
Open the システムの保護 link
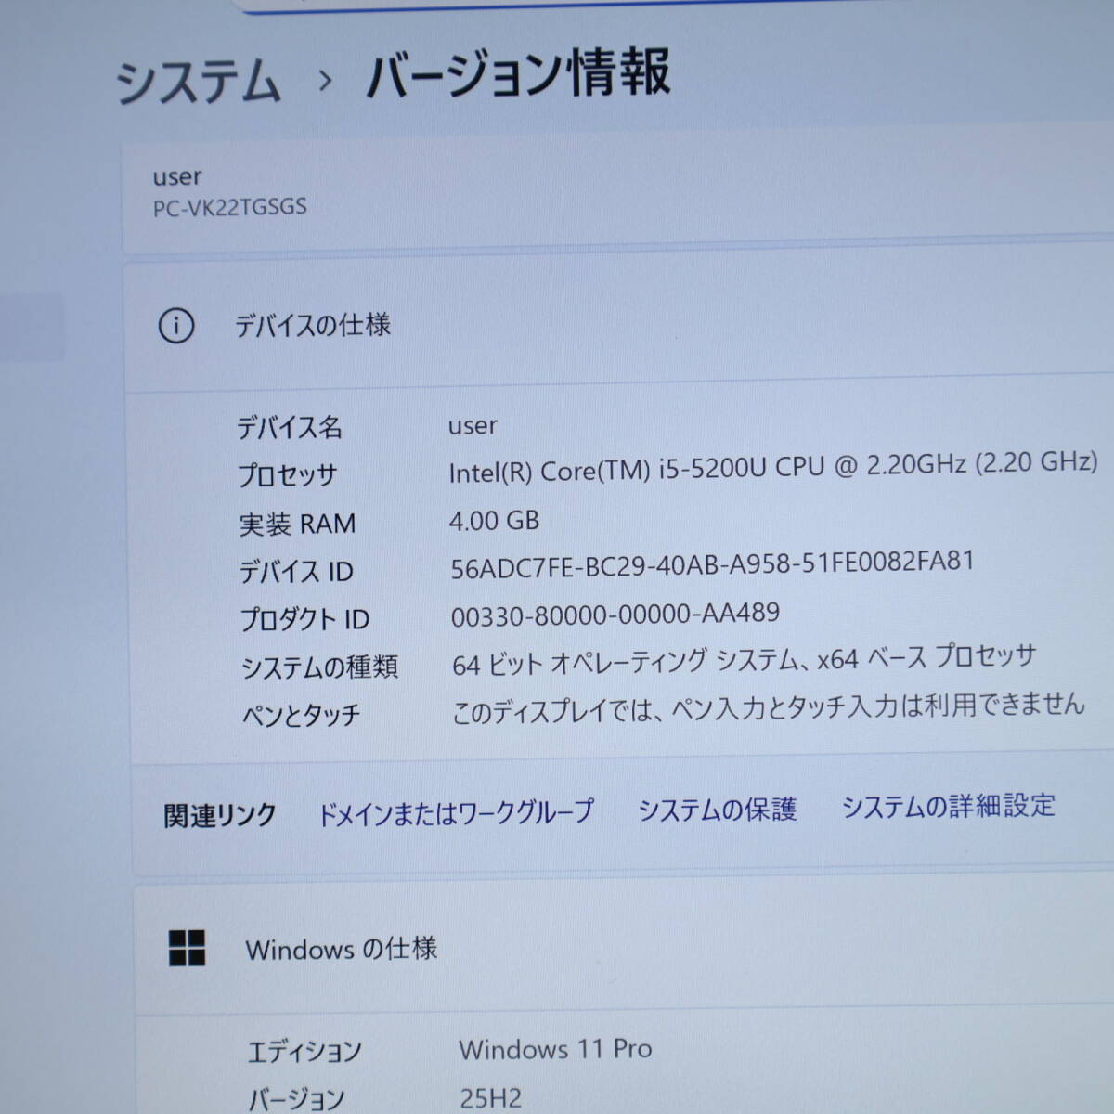click(717, 810)
